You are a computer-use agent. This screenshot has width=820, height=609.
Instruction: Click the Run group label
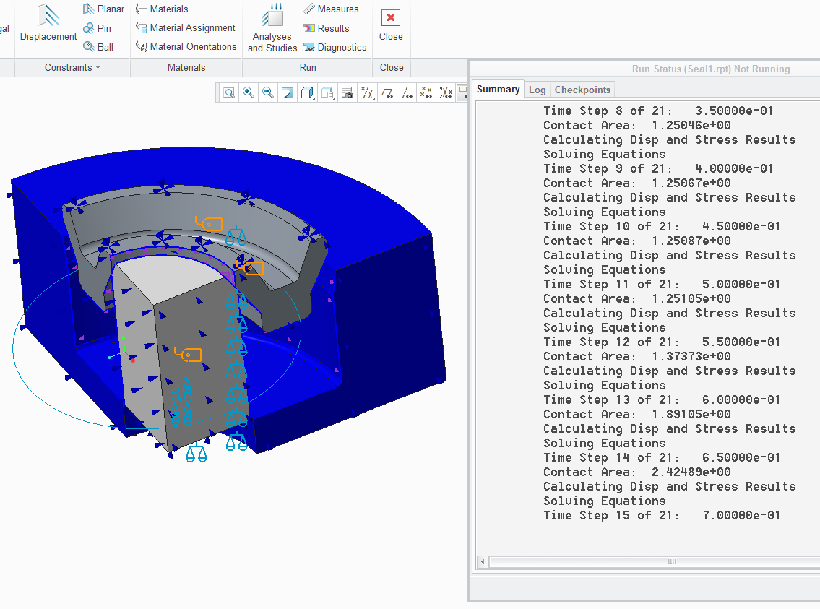click(308, 67)
